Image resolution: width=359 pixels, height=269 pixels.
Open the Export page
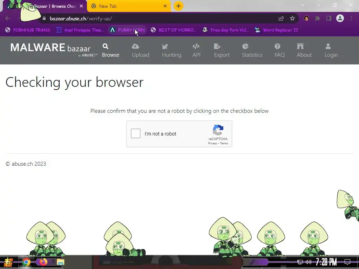[x=222, y=50]
